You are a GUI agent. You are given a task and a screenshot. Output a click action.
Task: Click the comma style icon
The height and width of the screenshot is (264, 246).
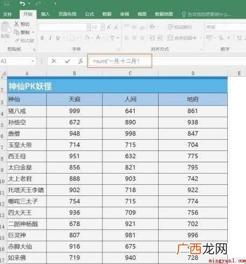(229, 37)
